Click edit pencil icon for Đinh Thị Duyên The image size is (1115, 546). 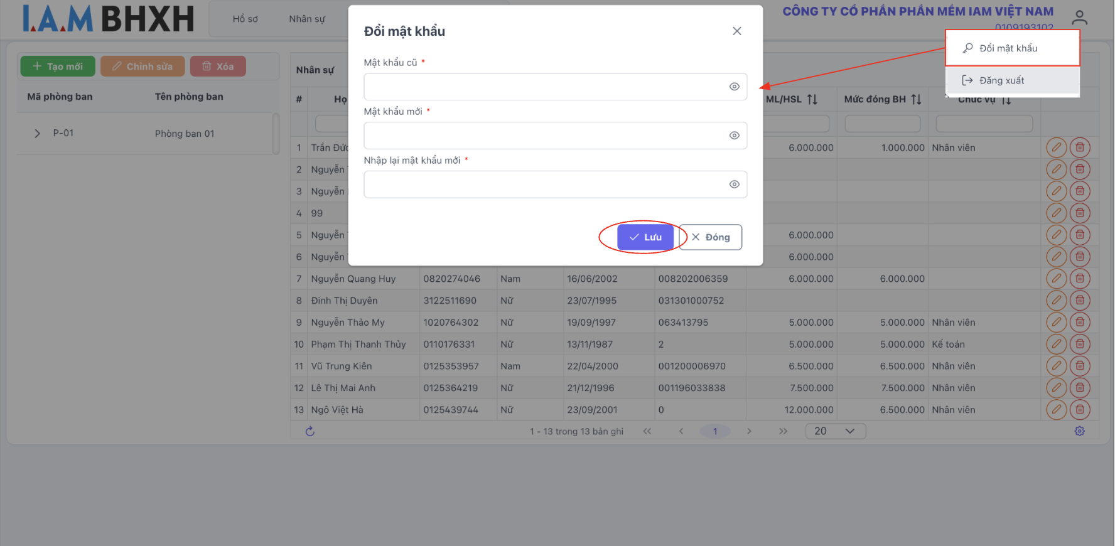click(x=1057, y=301)
